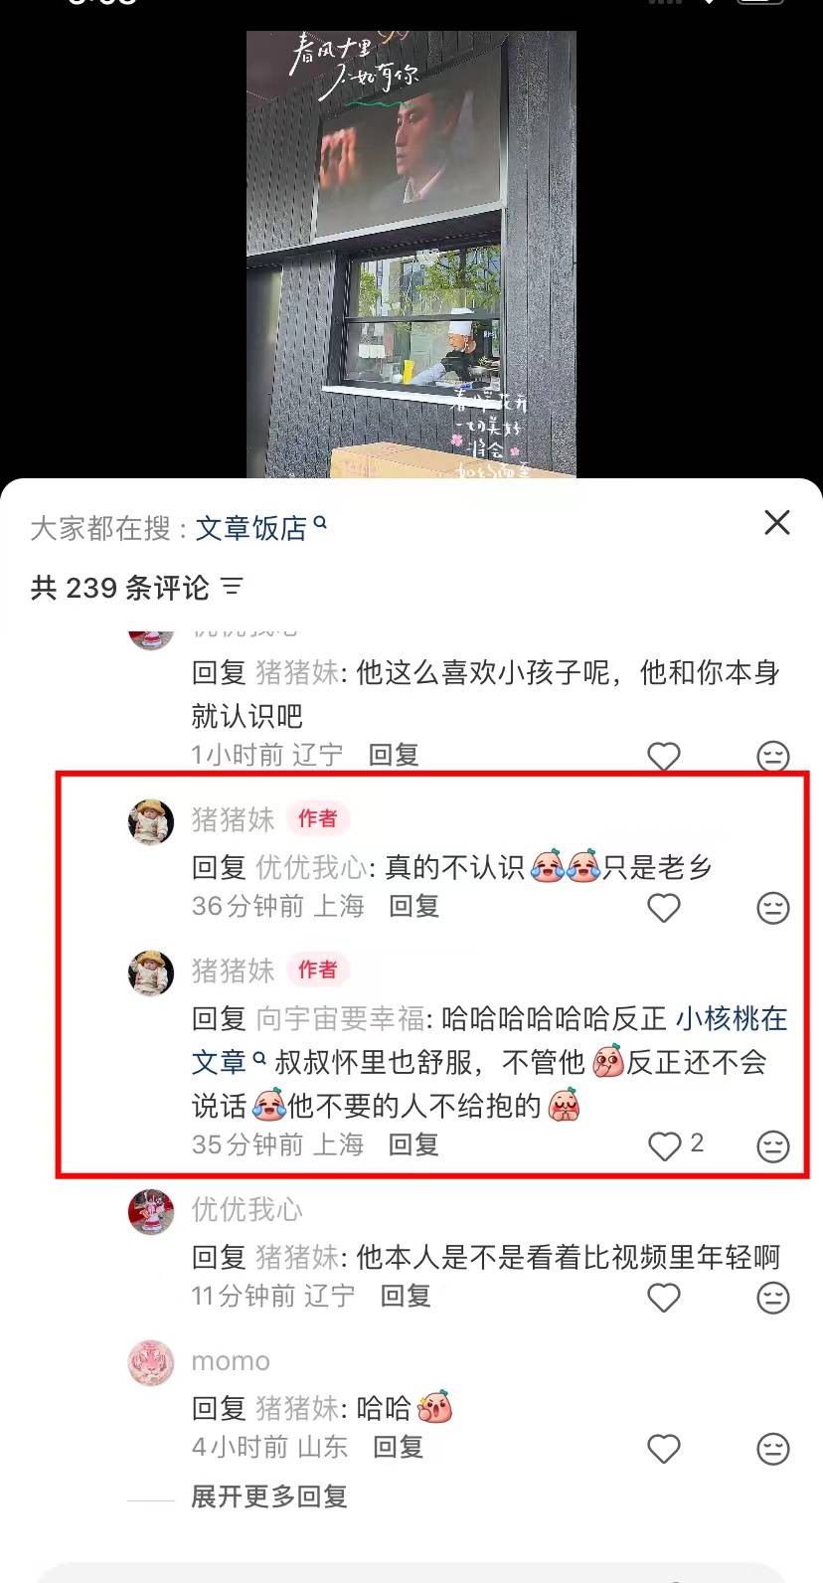Viewport: 823px width, 1583px height.
Task: Dislike 猪猪妹's 35分钟前 comment
Action: (773, 1146)
